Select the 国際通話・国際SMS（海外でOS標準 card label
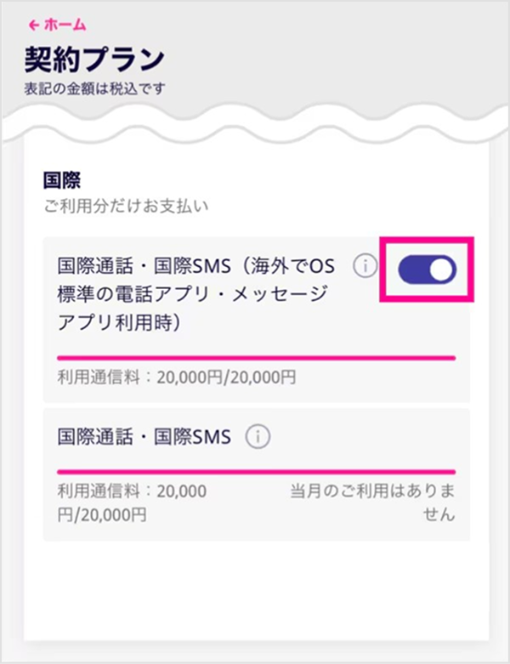This screenshot has height=664, width=510. (196, 295)
